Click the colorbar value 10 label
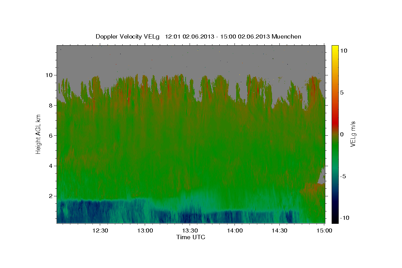This screenshot has height=268, width=402. tap(344, 51)
